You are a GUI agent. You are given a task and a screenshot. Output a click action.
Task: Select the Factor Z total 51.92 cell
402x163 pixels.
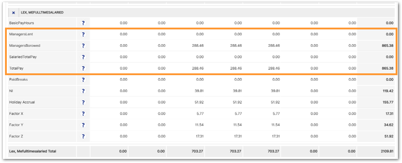pyautogui.click(x=376, y=136)
